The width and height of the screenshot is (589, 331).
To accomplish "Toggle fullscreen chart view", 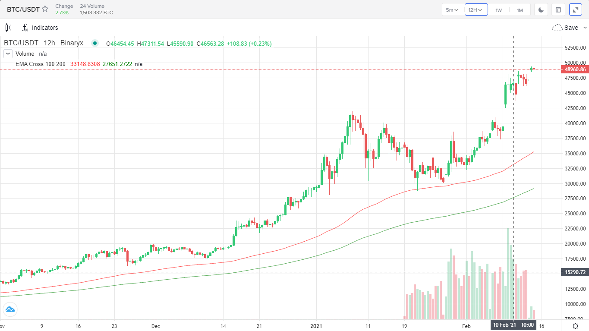I will pos(576,9).
